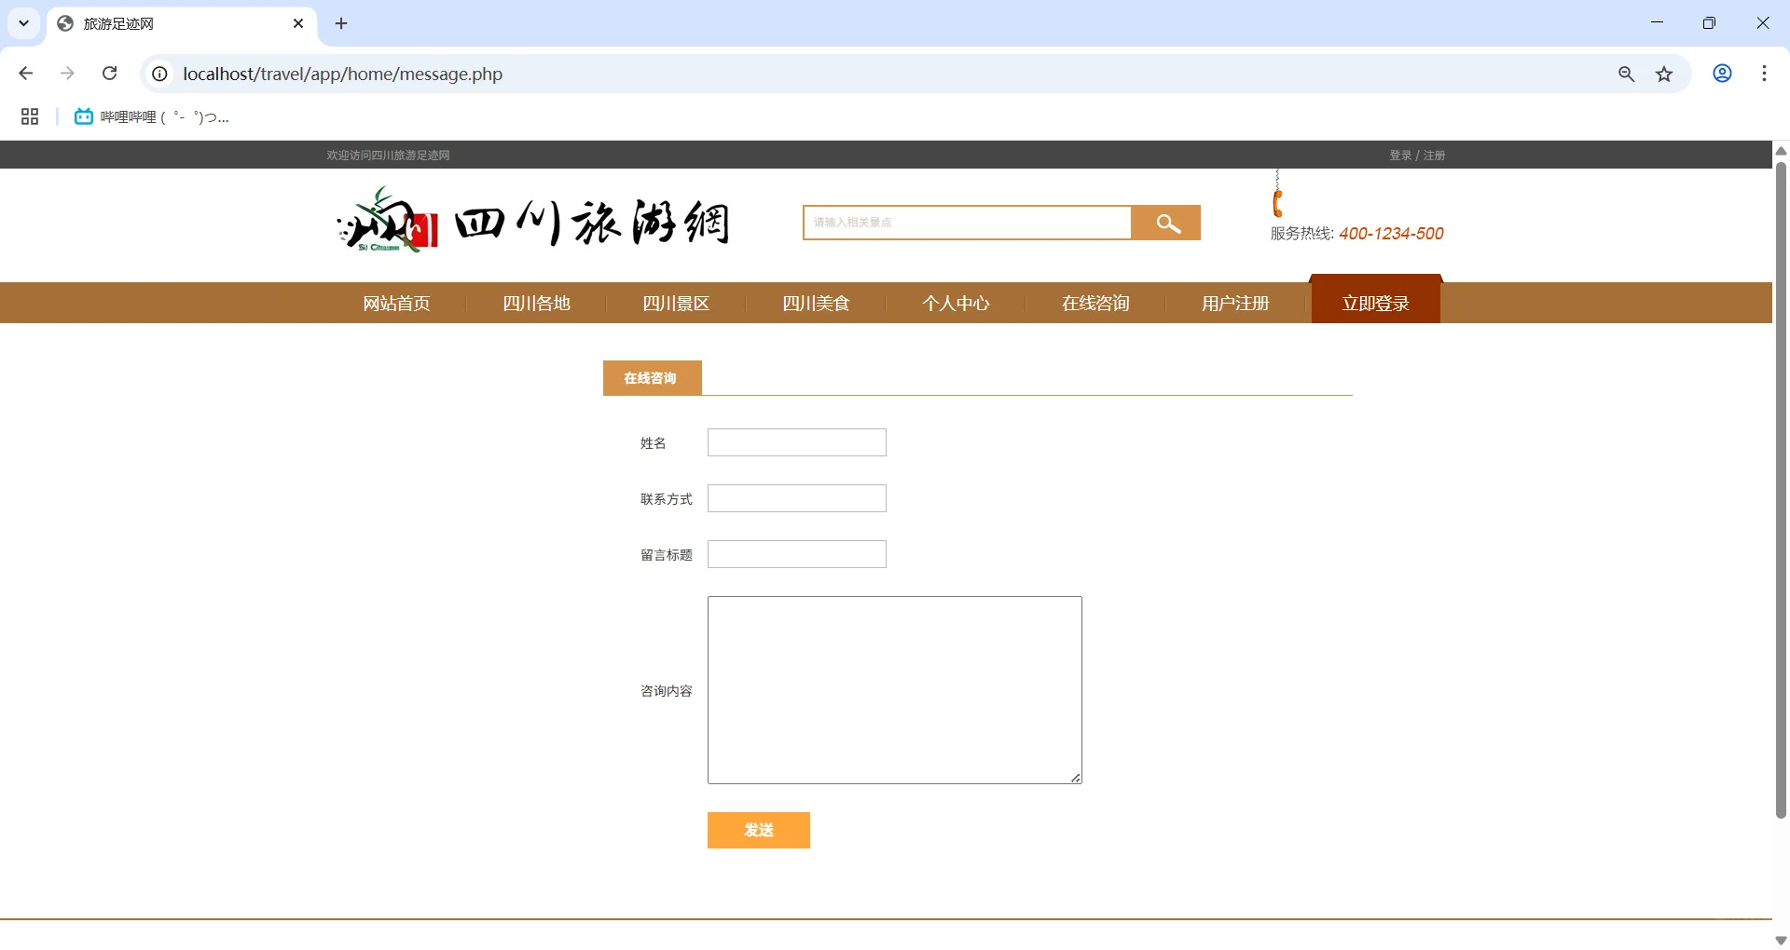
Task: Click the apps grid icon on bookmarks bar
Action: [x=29, y=115]
